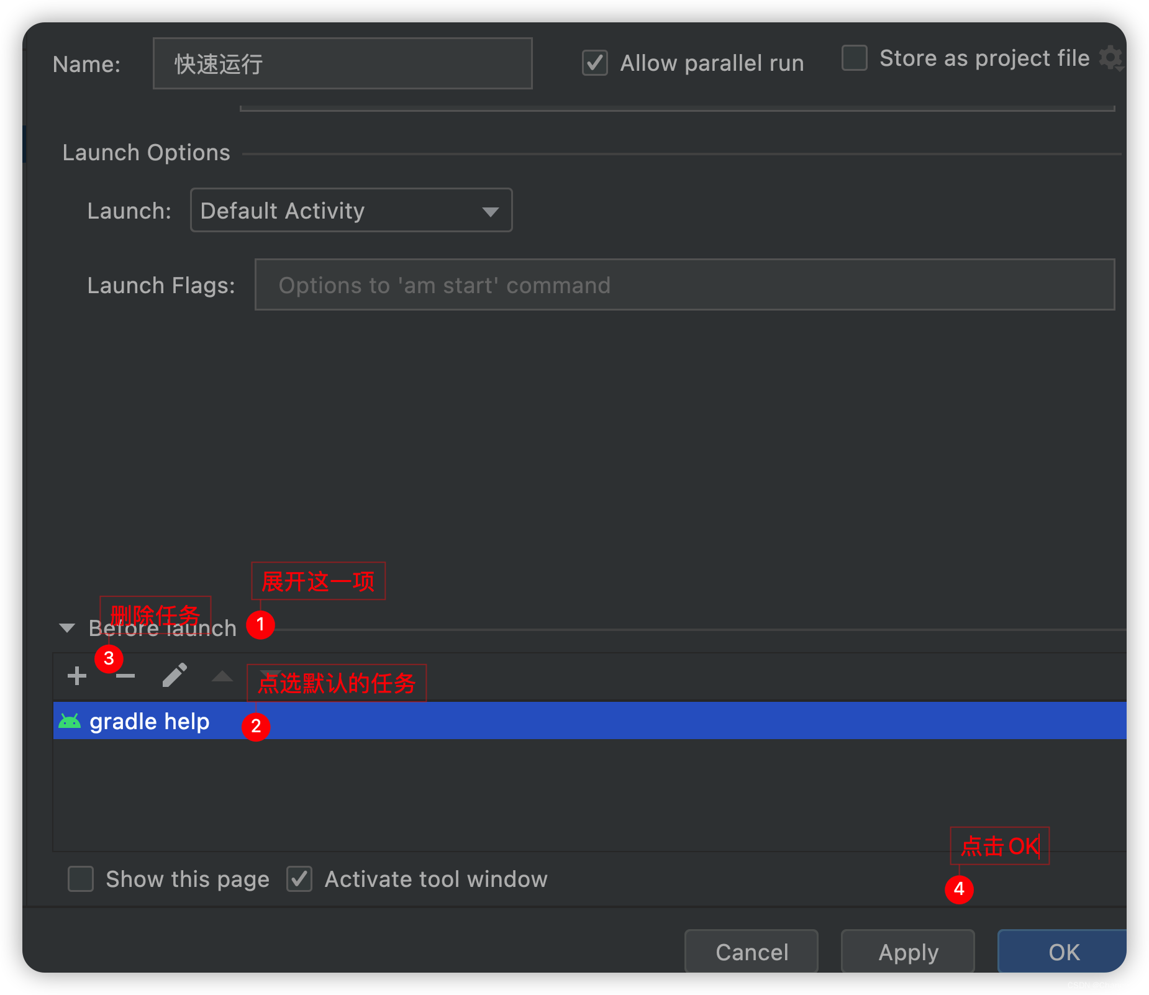Click the Android icon beside gradle help
Viewport: 1149px width, 995px height.
pyautogui.click(x=70, y=721)
